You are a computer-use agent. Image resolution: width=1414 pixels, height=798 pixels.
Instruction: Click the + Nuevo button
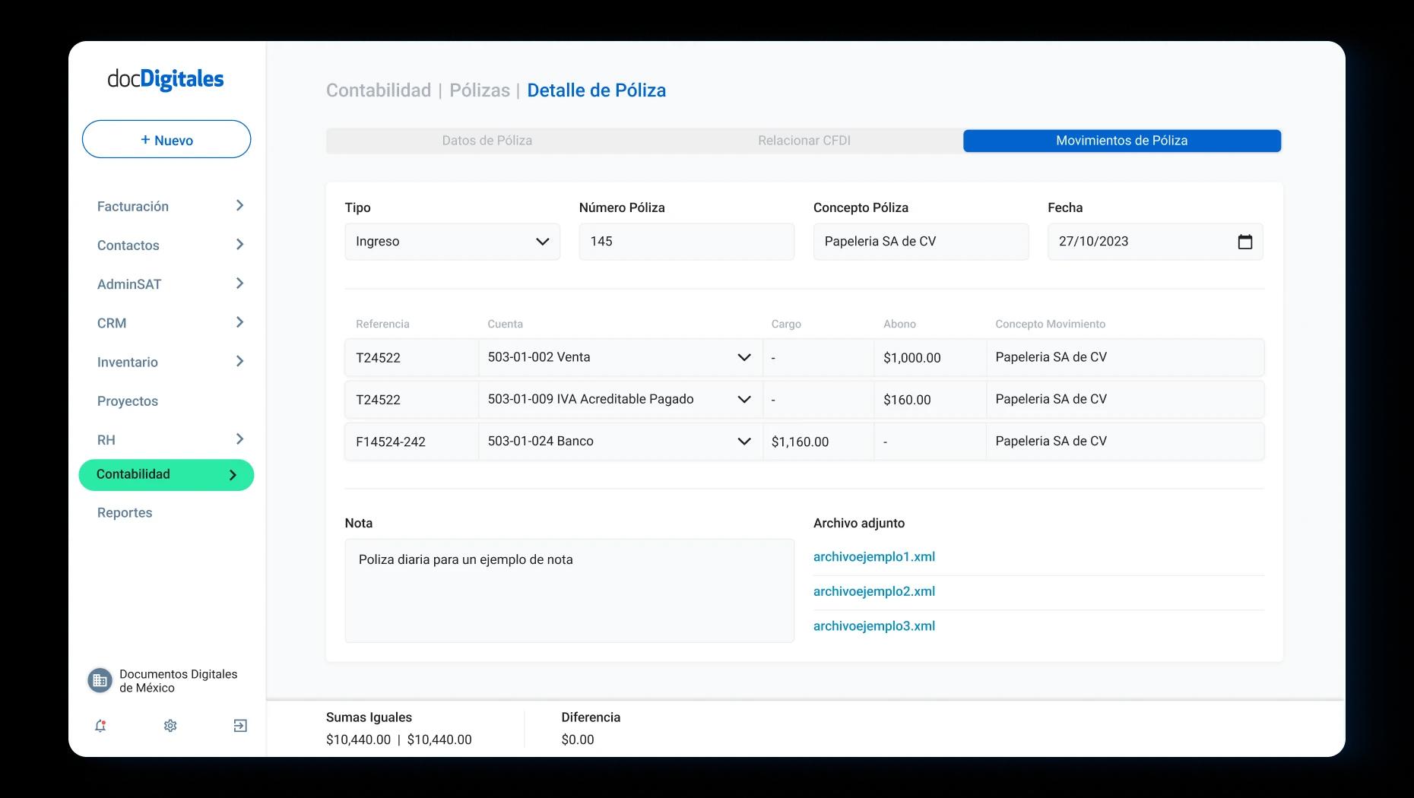tap(166, 140)
